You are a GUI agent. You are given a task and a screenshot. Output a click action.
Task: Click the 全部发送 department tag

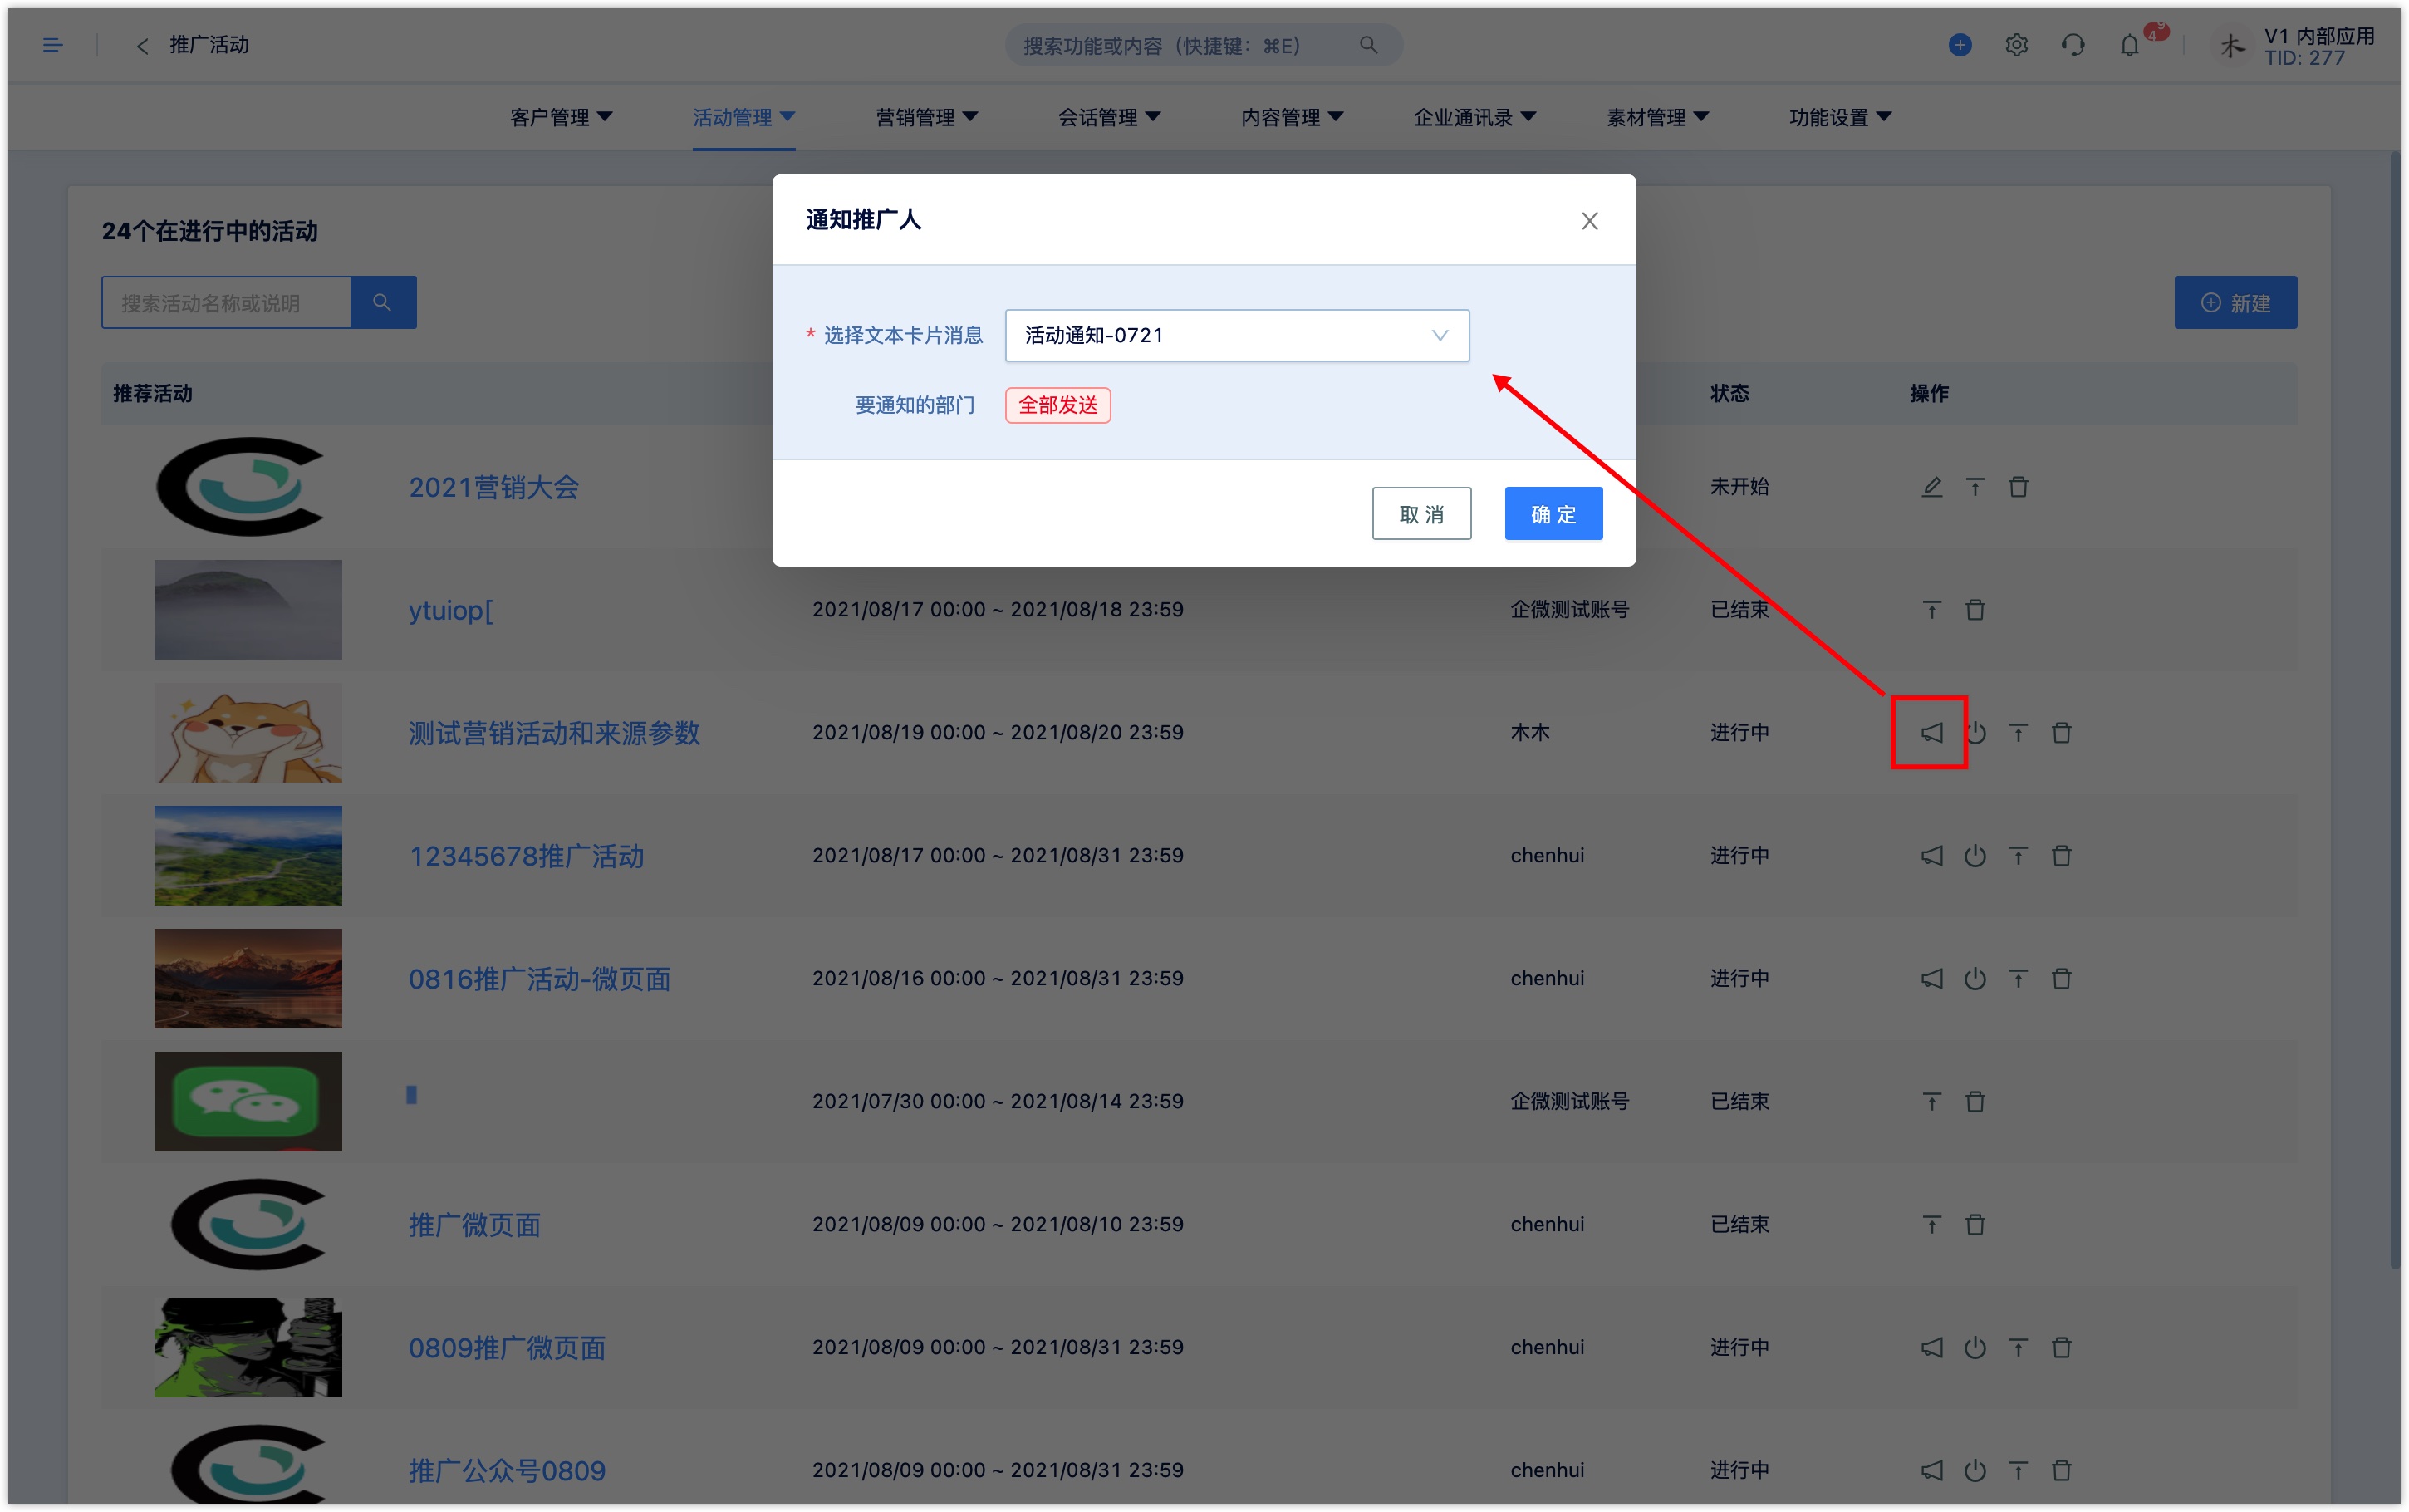click(x=1057, y=405)
